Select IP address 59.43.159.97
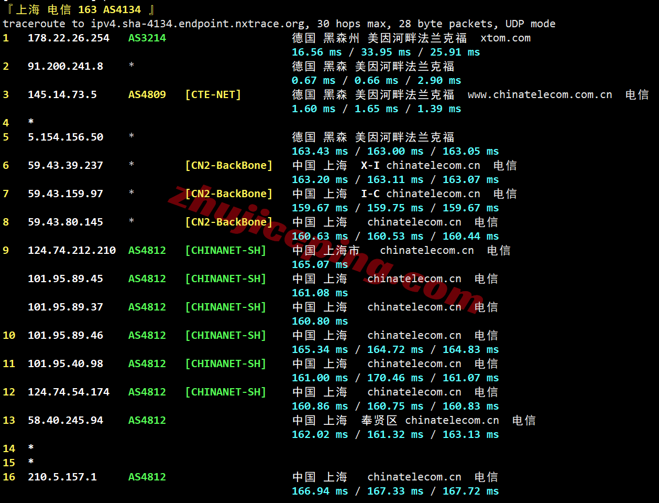Image resolution: width=659 pixels, height=503 pixels. pyautogui.click(x=65, y=194)
